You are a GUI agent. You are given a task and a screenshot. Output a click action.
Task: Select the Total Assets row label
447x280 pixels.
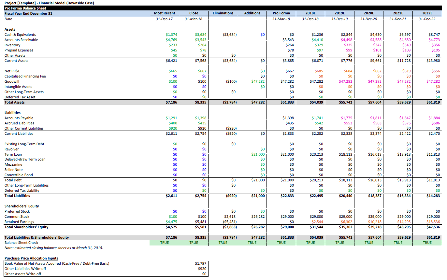[15, 102]
